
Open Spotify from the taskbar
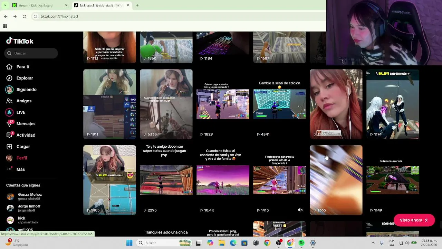click(x=301, y=243)
